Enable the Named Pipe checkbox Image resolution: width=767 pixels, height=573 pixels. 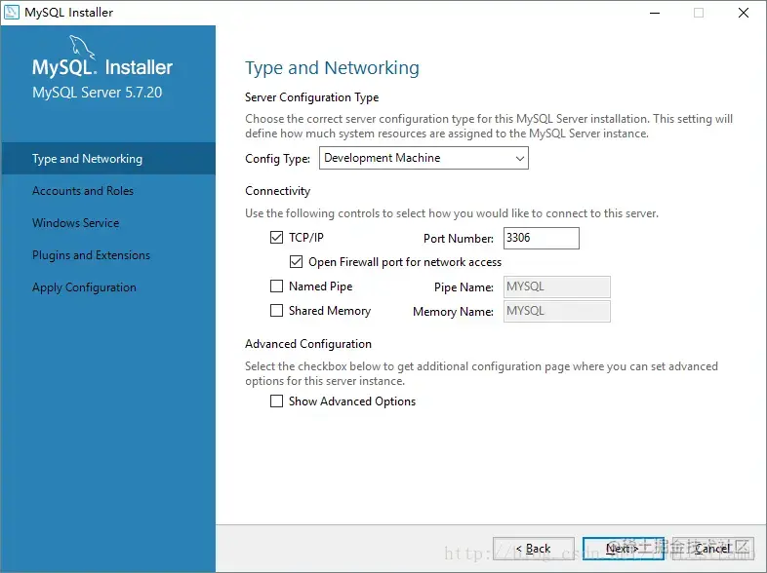click(276, 286)
